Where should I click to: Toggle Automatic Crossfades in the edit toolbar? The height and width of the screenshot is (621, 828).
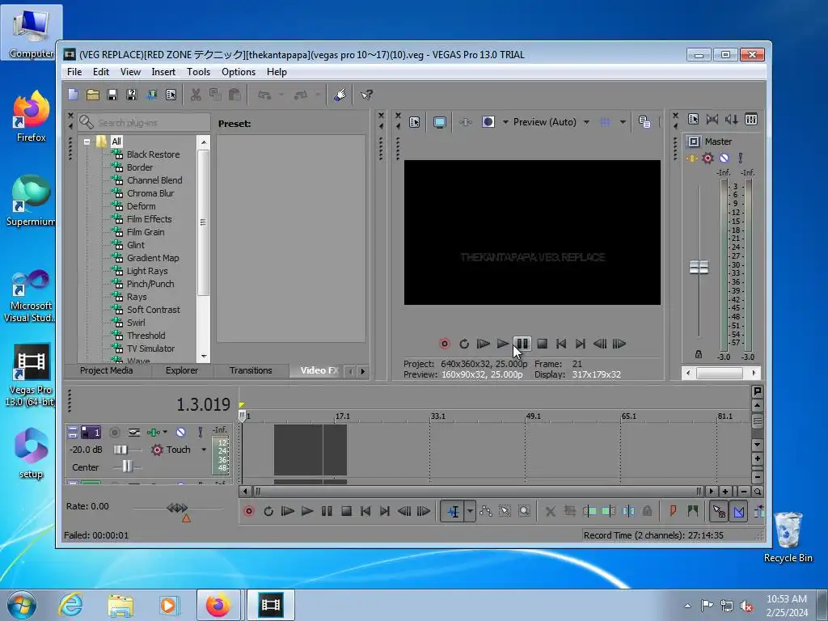(738, 511)
